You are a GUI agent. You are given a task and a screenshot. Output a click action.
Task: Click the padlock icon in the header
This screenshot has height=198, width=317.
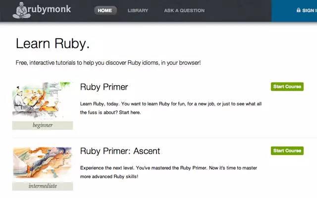[x=298, y=10]
